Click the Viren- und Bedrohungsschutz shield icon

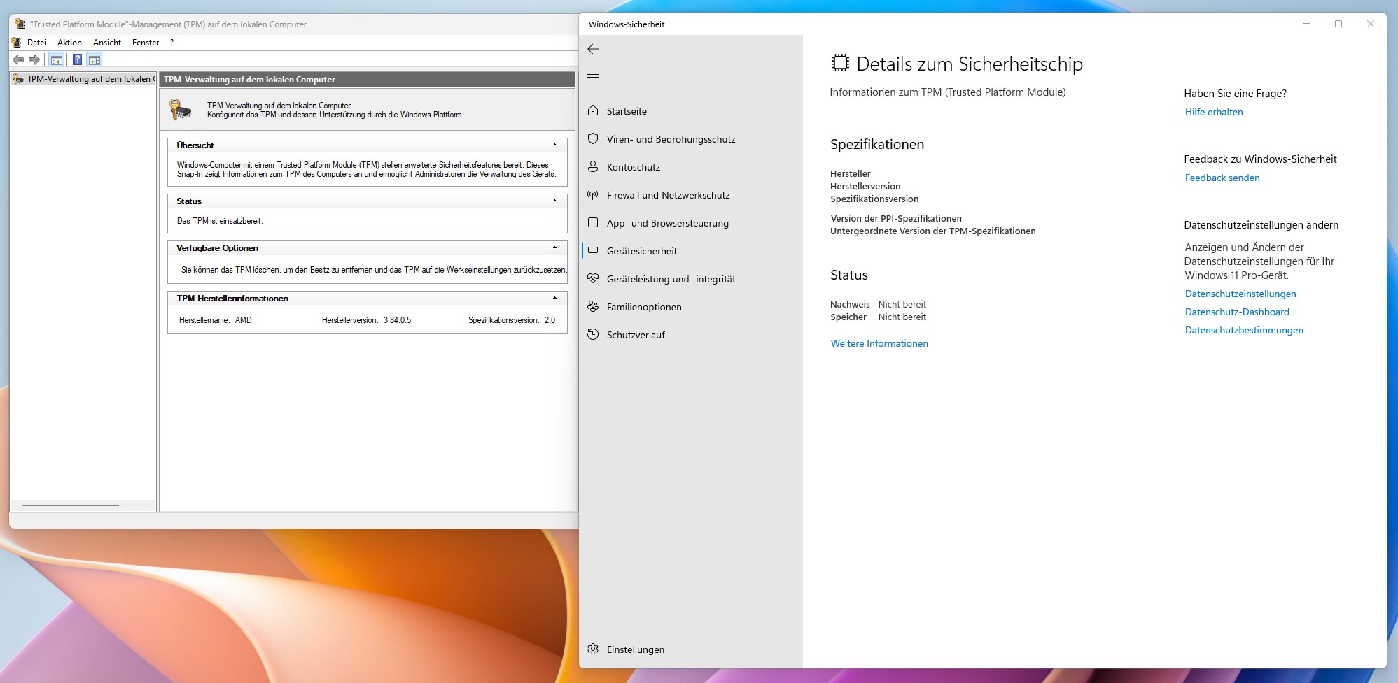[593, 138]
